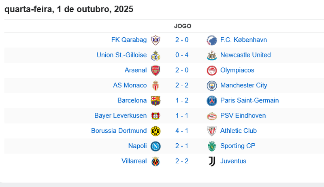Click the Borussia Dortmund club crest
This screenshot has width=324, height=187.
[x=155, y=131]
